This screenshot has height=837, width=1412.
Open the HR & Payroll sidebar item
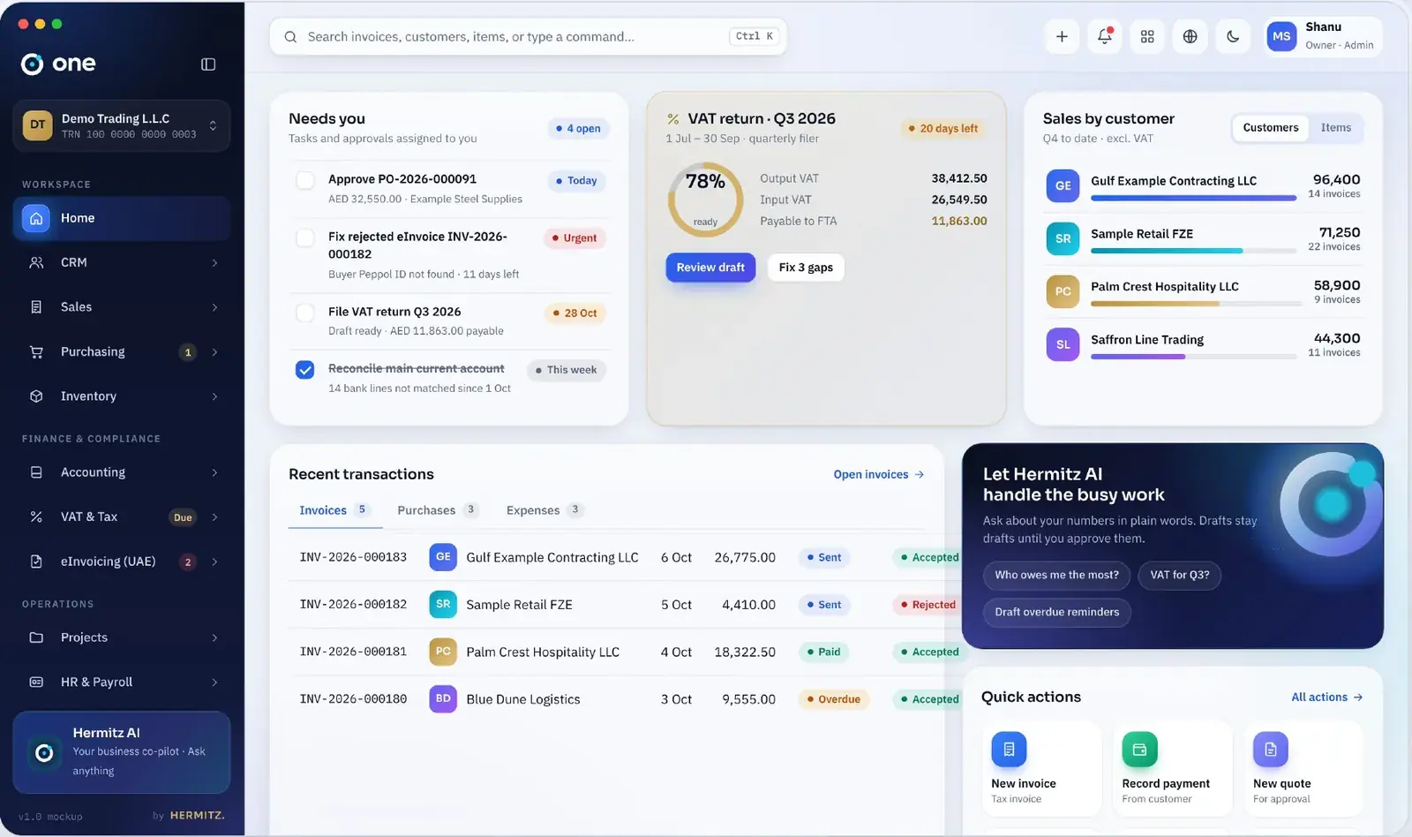tap(122, 682)
